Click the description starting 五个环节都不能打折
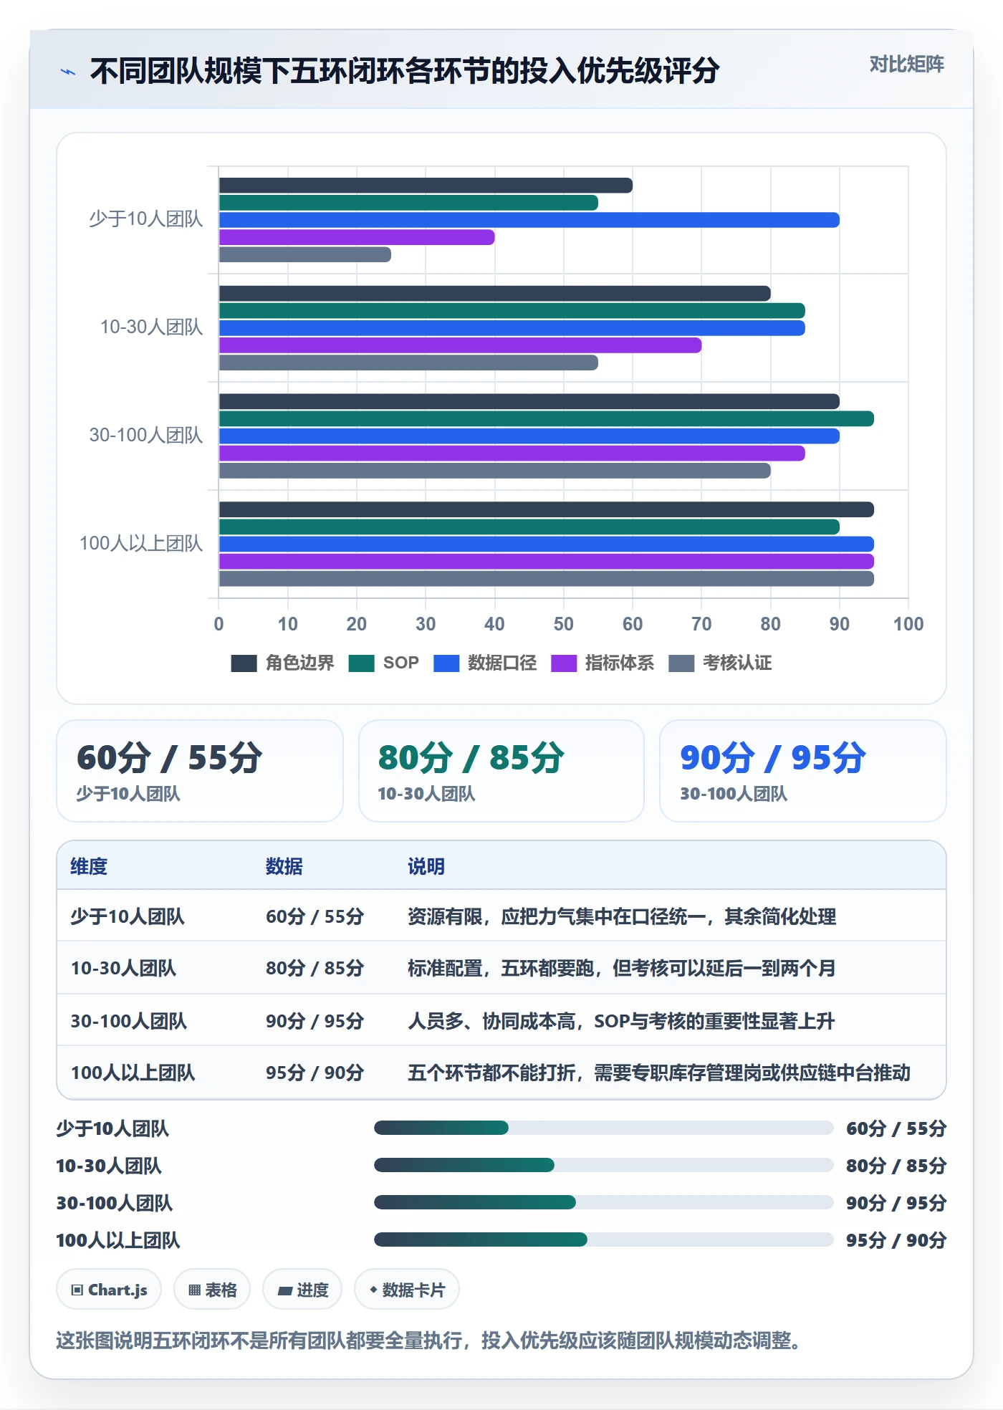Image resolution: width=1003 pixels, height=1410 pixels. pyautogui.click(x=659, y=1073)
